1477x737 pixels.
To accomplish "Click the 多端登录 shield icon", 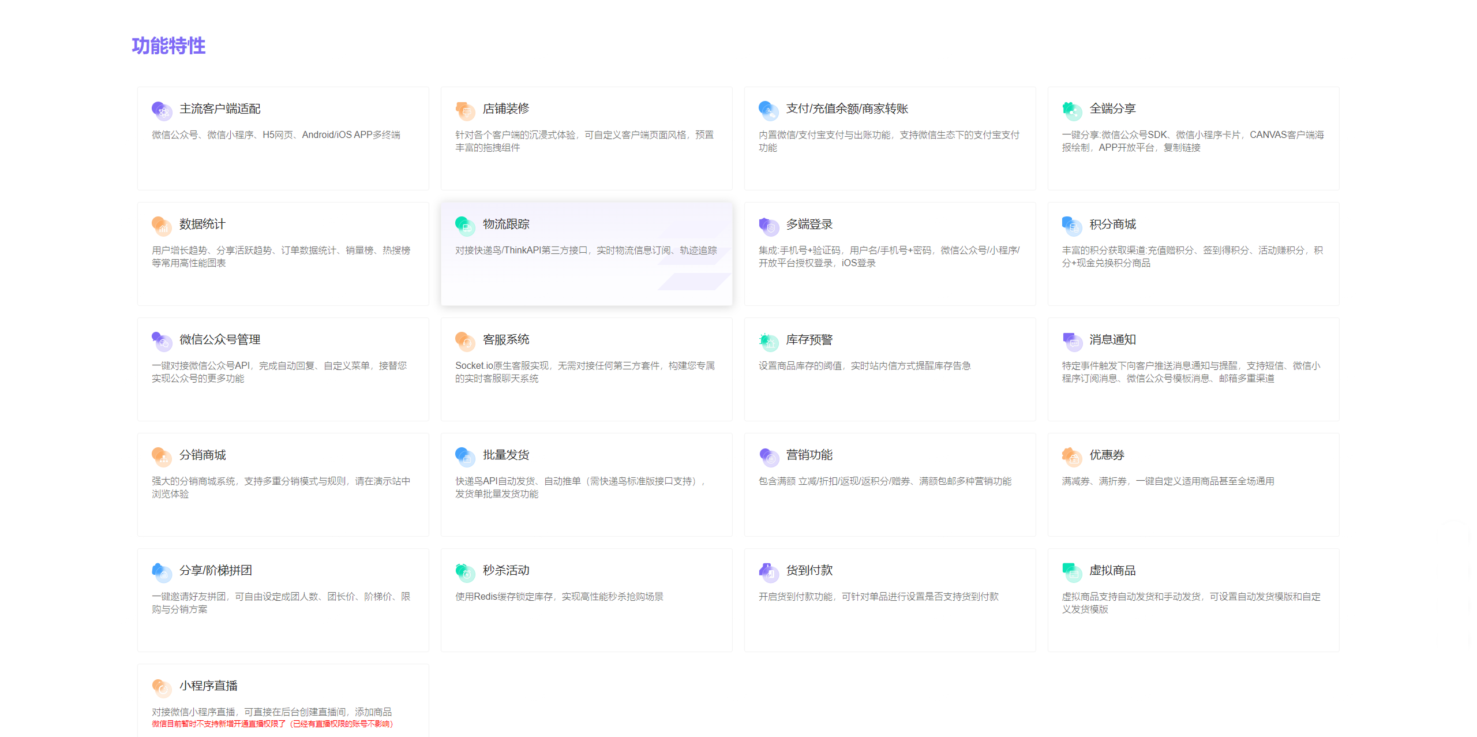I will pos(769,226).
